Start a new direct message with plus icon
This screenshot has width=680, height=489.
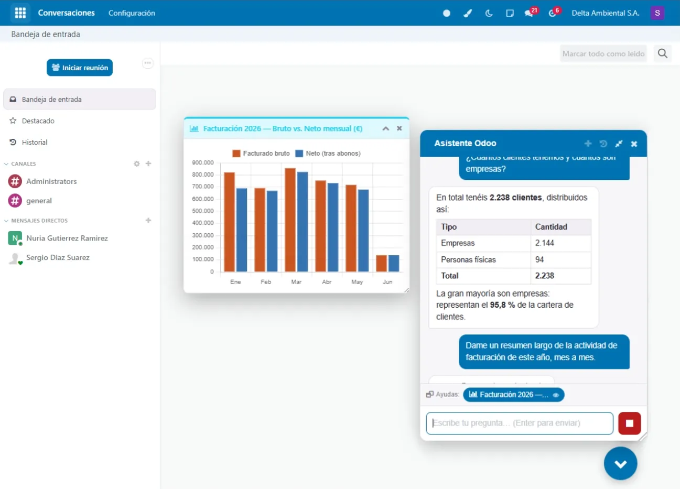tap(148, 221)
